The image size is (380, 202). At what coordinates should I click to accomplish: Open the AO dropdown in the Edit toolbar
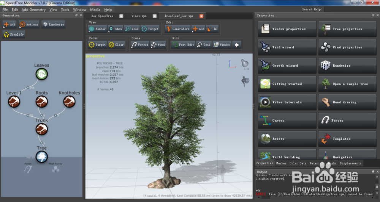click(x=212, y=29)
